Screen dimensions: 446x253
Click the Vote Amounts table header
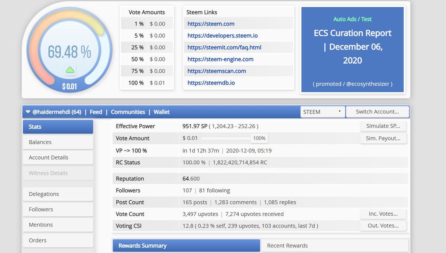tap(147, 12)
